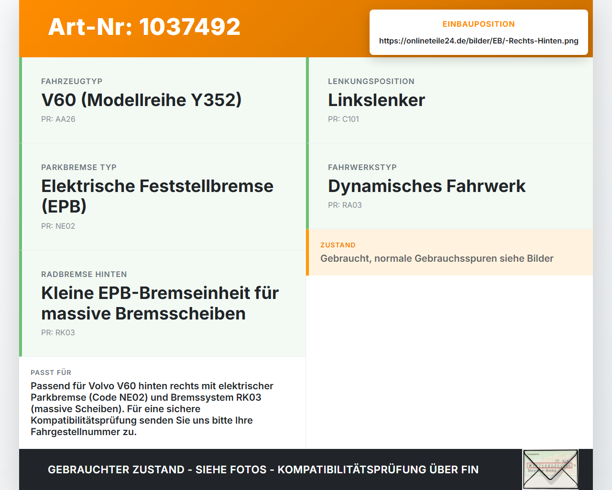Select Gebraucht, normale Gebrauchsspuren siehe Bilder
Image resolution: width=612 pixels, height=490 pixels.
click(x=437, y=258)
